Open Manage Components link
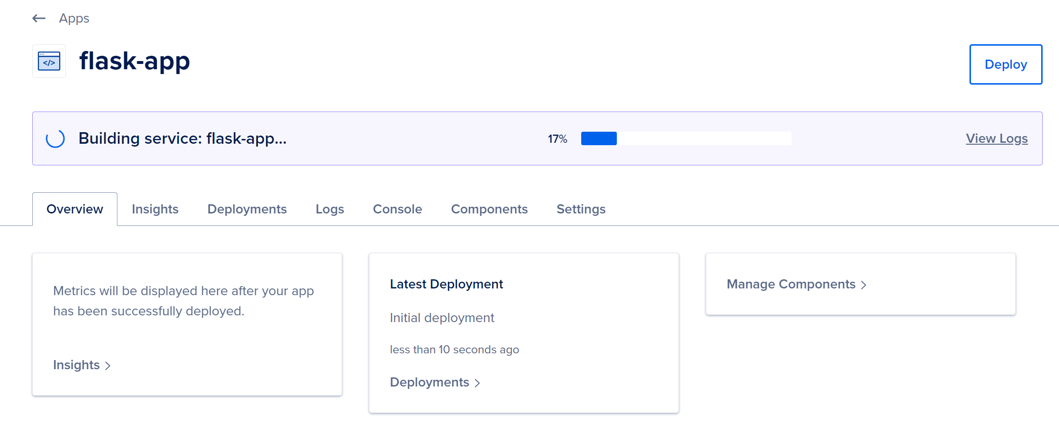The width and height of the screenshot is (1059, 424). (796, 285)
